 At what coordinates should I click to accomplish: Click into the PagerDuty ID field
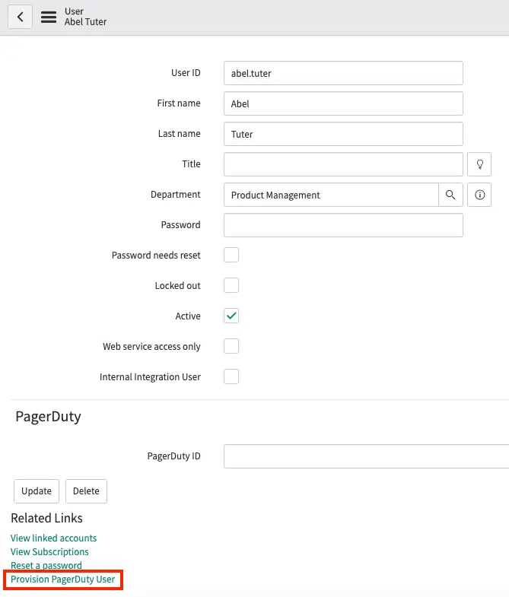tap(365, 456)
